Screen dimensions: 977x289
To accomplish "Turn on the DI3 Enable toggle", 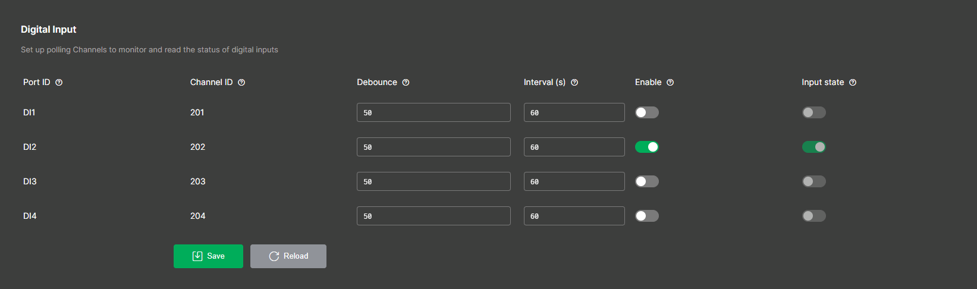I will [647, 181].
